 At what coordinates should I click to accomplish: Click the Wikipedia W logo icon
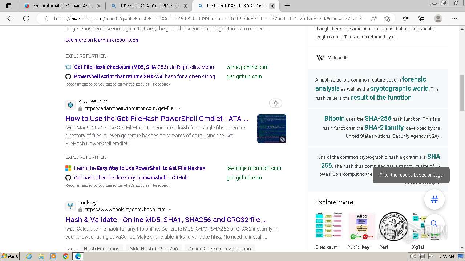point(320,58)
